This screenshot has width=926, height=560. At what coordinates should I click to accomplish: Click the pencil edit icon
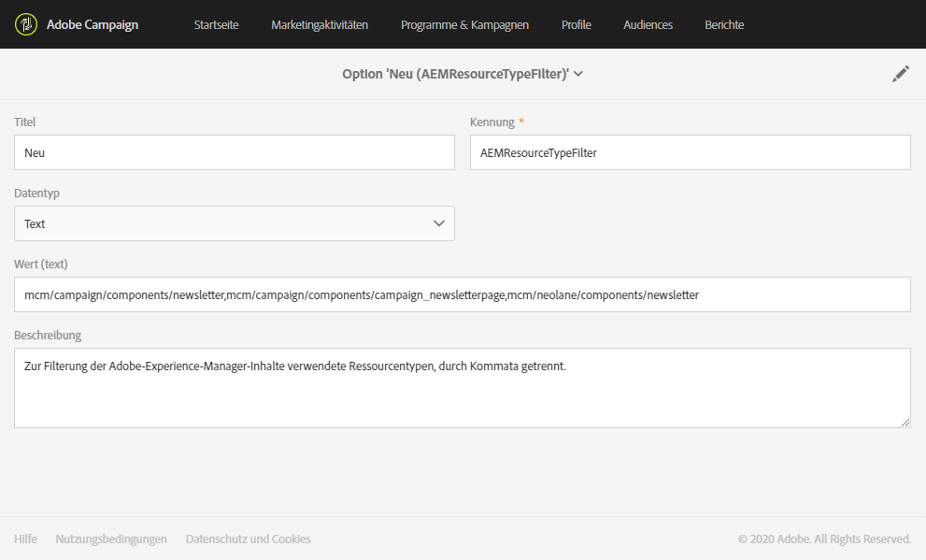[900, 74]
